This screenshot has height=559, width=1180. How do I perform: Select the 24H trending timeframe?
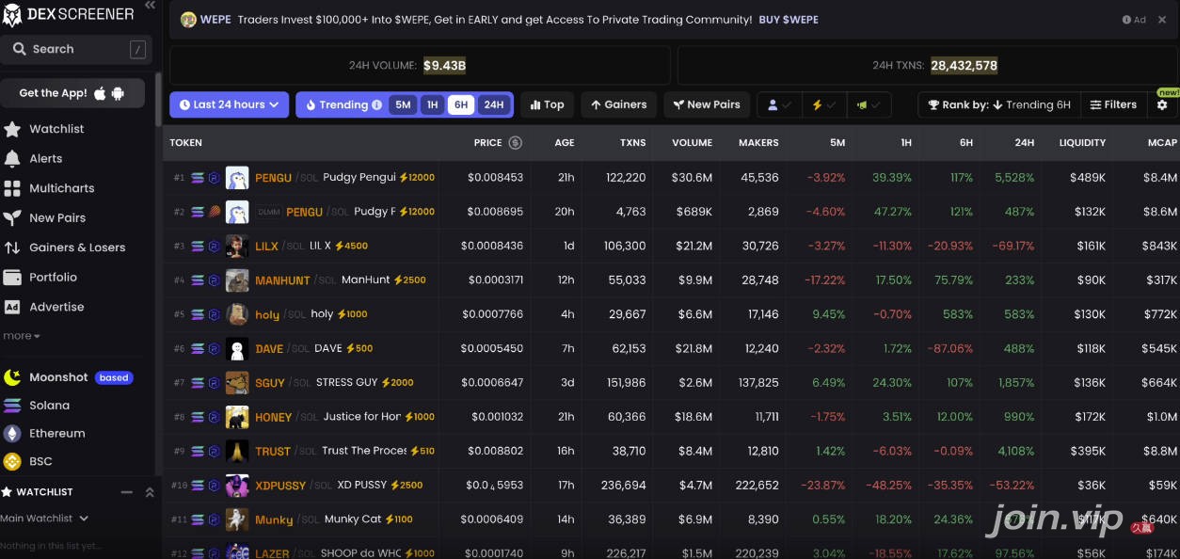[x=493, y=105]
